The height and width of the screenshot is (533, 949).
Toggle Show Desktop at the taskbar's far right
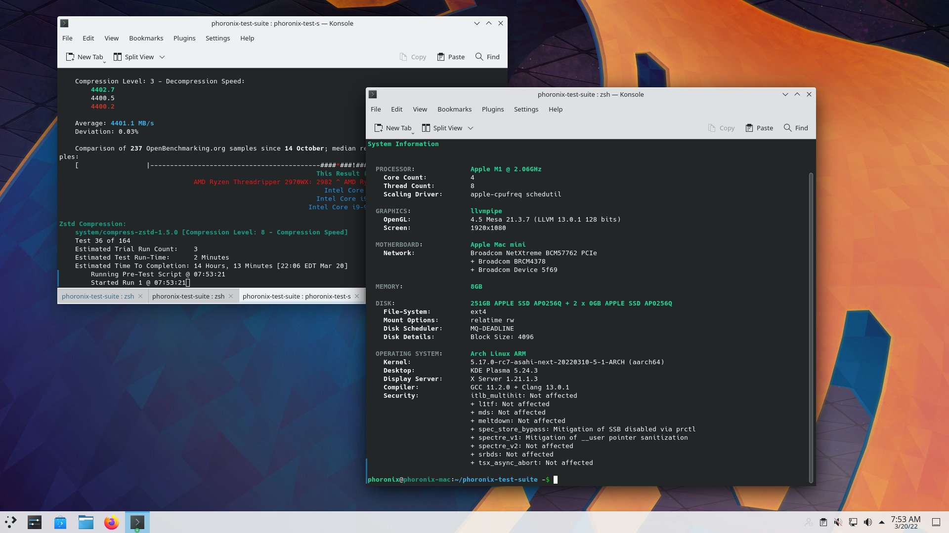[936, 522]
